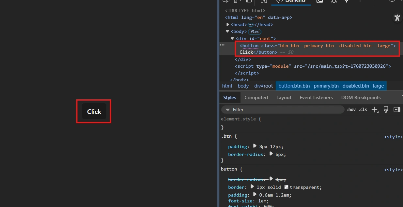
Task: Select the html lang en row
Action: [311, 18]
